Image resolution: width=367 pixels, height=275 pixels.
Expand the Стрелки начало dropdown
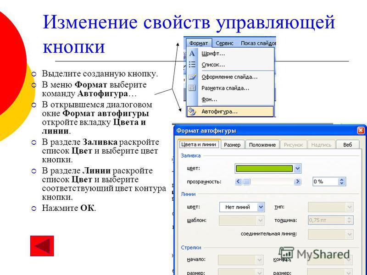240,260
